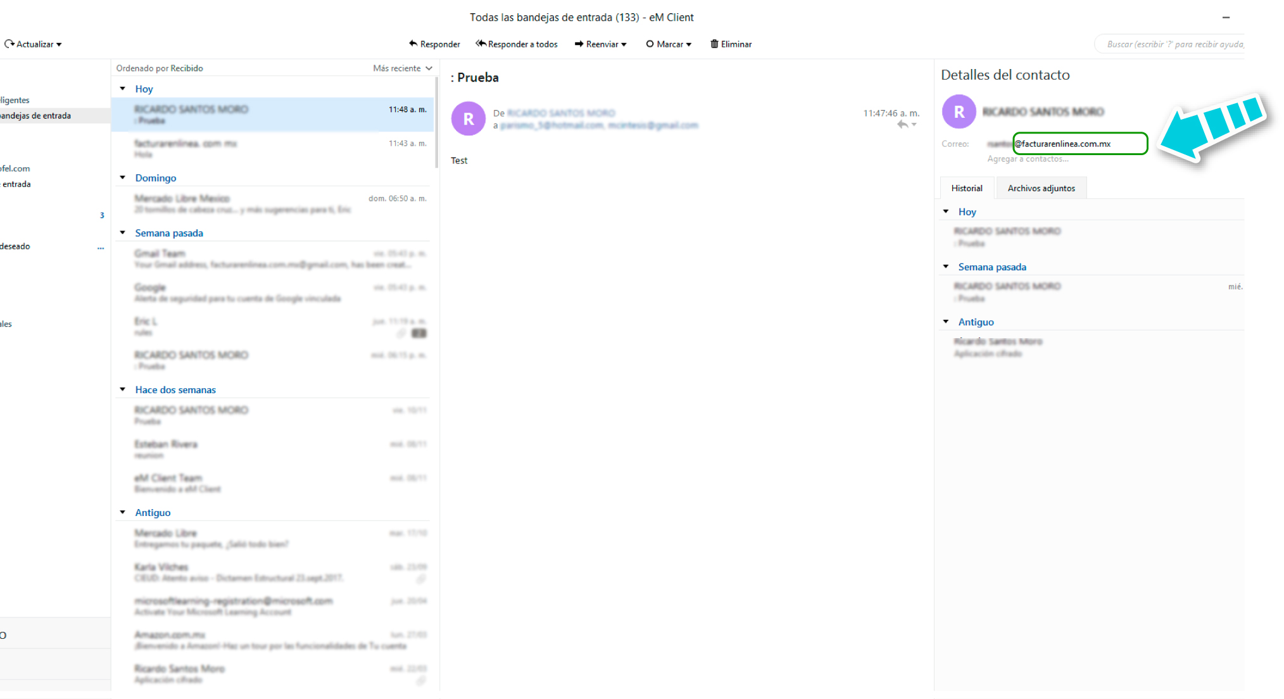The image size is (1284, 699).
Task: Open the Mercado Libre Mexico Sunday message
Action: [x=272, y=204]
